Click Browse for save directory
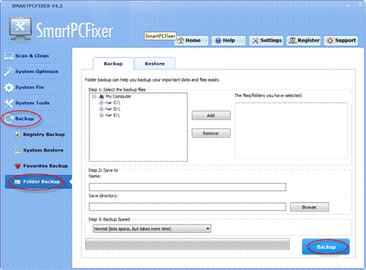 click(x=309, y=207)
